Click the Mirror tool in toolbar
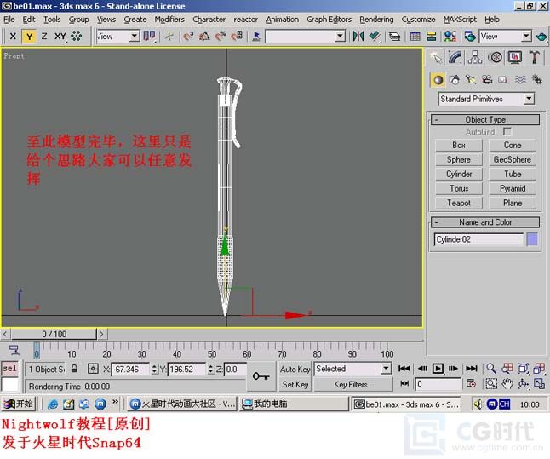Image resolution: width=550 pixels, height=459 pixels. [358, 37]
